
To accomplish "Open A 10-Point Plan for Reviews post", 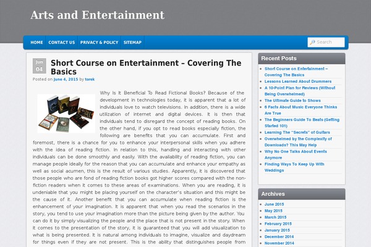I will (300, 91).
